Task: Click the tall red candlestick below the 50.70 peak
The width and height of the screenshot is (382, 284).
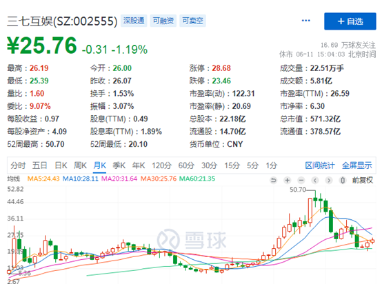Action: (x=310, y=210)
